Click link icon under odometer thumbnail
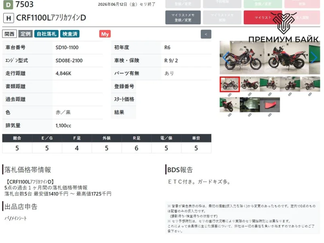324x243 pixels. [x=249, y=115]
